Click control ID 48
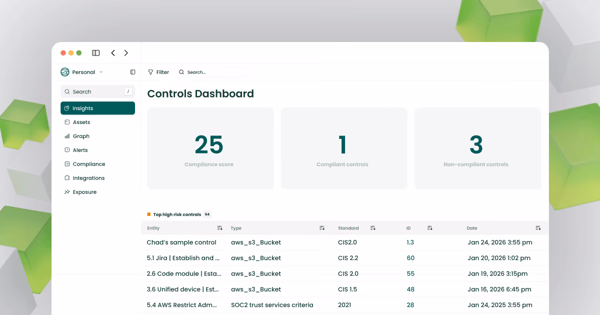This screenshot has width=600, height=315. tap(410, 289)
